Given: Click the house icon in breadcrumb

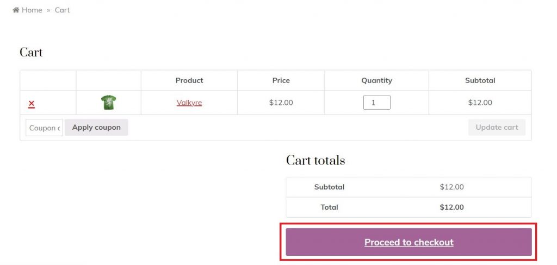Looking at the screenshot, I should [x=16, y=10].
